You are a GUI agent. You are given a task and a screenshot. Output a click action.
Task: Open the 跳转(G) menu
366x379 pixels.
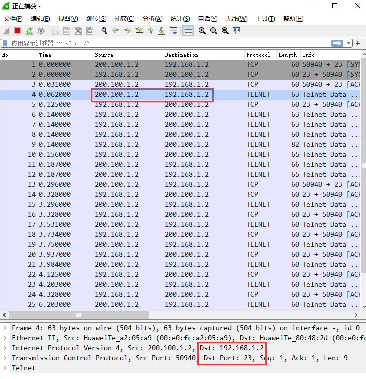96,19
